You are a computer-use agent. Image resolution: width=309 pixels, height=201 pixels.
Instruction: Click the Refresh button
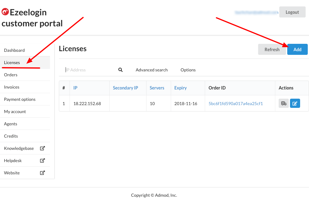click(272, 49)
